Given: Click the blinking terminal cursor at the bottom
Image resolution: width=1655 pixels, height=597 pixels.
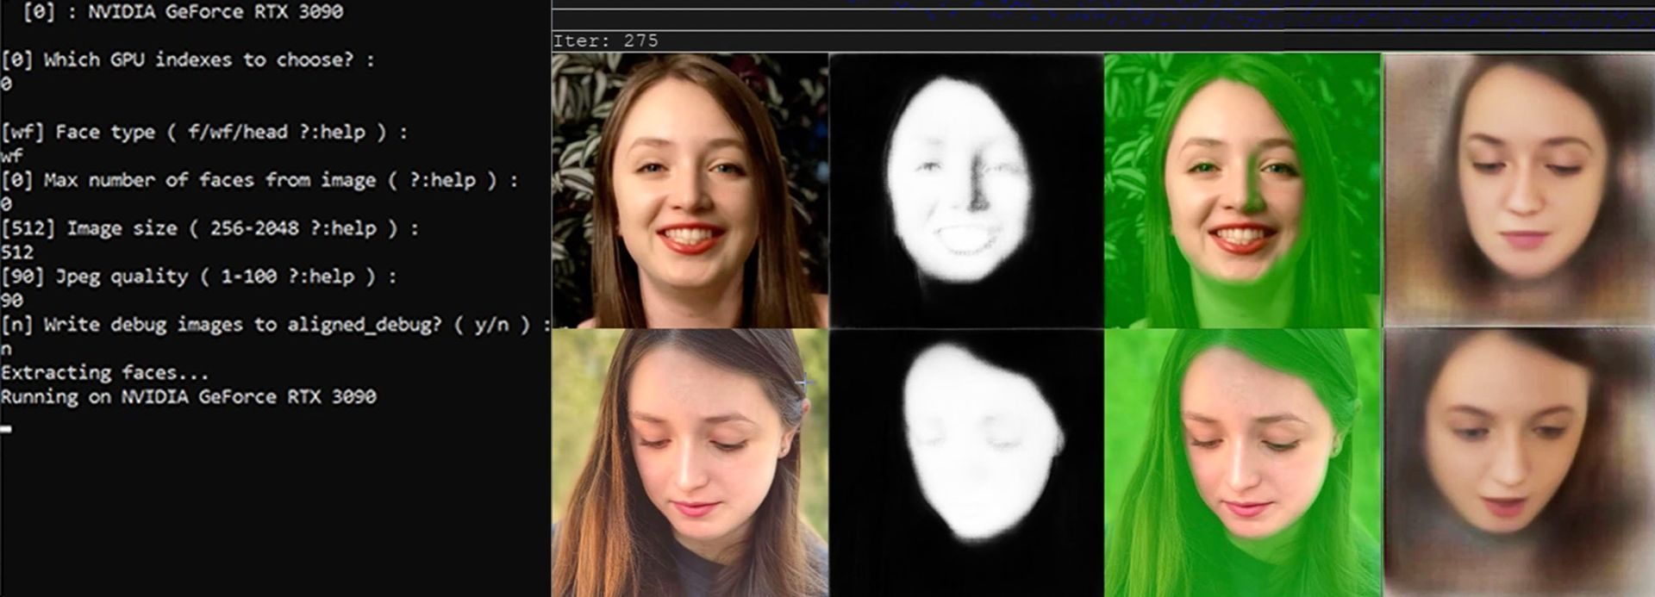Looking at the screenshot, I should coord(7,428).
